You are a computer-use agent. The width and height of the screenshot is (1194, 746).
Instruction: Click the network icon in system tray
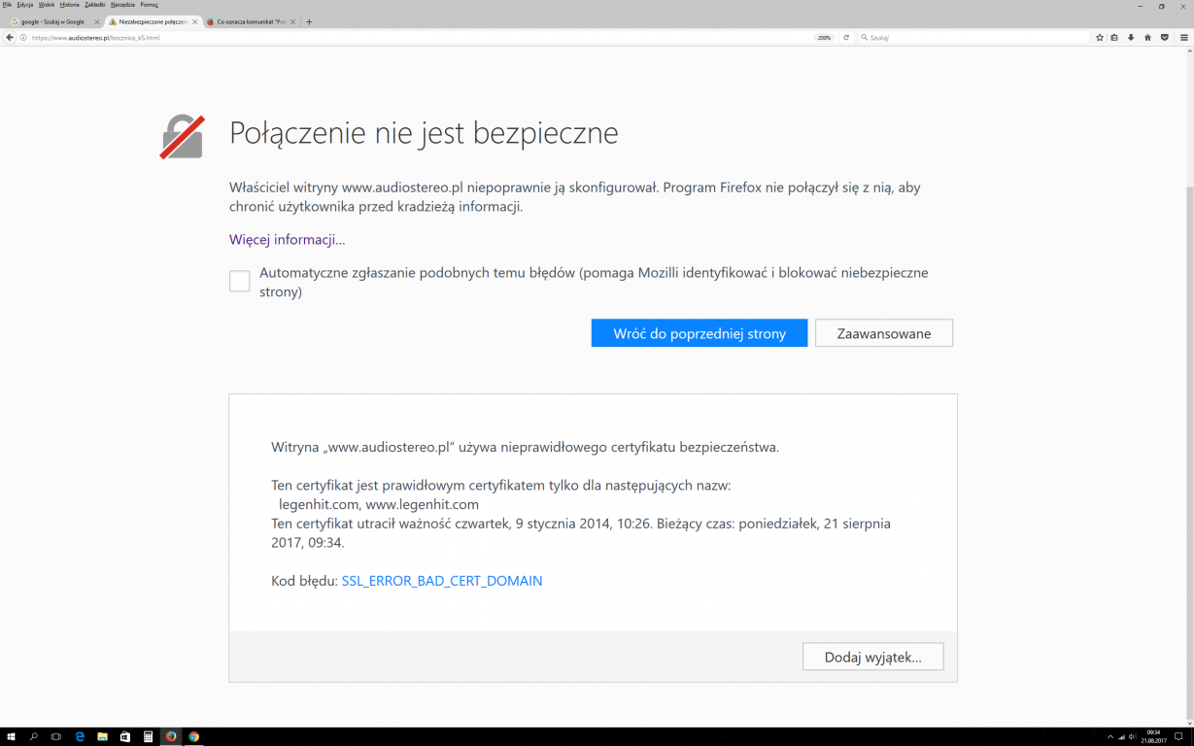click(x=1121, y=737)
